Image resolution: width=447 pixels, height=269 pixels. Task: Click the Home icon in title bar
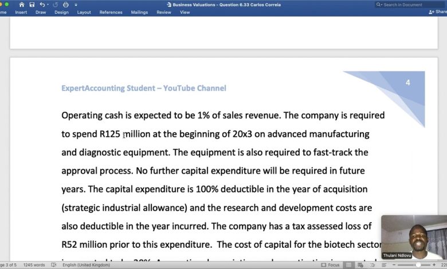click(x=22, y=5)
